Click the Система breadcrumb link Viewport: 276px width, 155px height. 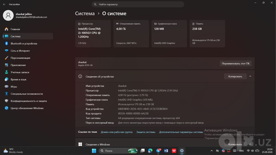tap(85, 14)
